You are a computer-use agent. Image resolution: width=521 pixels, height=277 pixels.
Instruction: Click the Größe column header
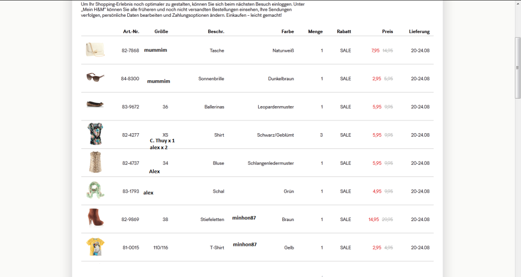pos(161,32)
